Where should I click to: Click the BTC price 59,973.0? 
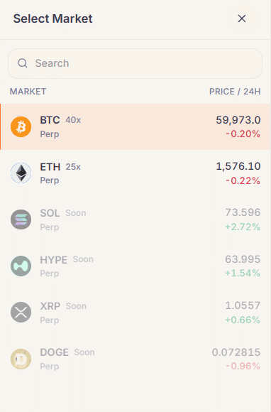(x=238, y=120)
